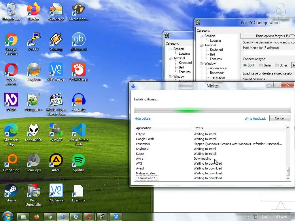Launch foobar2000 from the desktop
The height and width of the screenshot is (221, 295).
pyautogui.click(x=33, y=132)
